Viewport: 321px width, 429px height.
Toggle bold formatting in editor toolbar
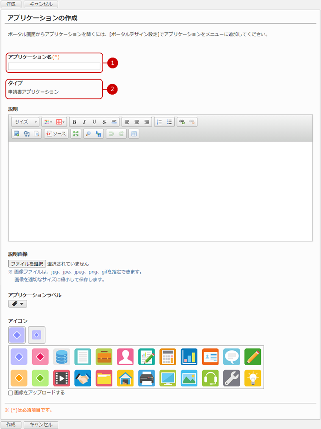tap(74, 122)
